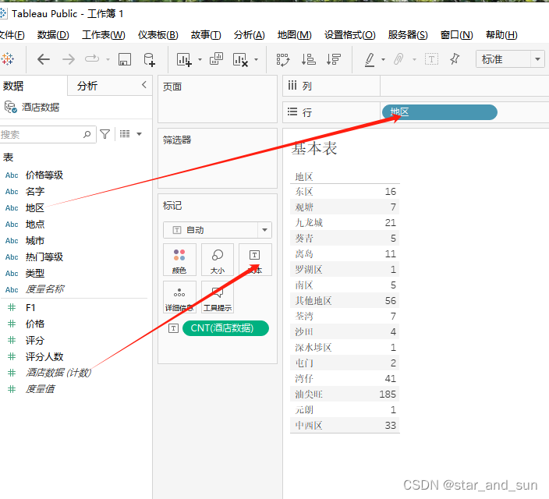Open the 仪表板(B) menu

click(158, 35)
